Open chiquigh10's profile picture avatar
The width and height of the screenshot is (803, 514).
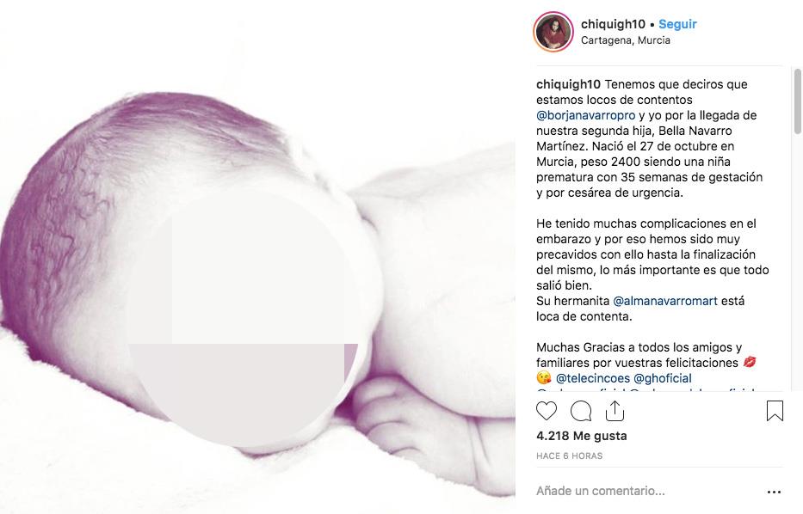(x=553, y=32)
